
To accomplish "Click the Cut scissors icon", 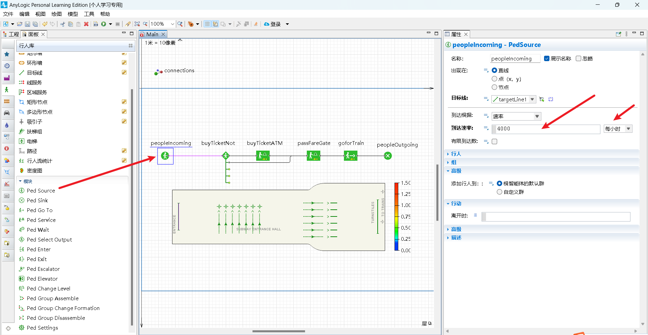I will coord(63,24).
